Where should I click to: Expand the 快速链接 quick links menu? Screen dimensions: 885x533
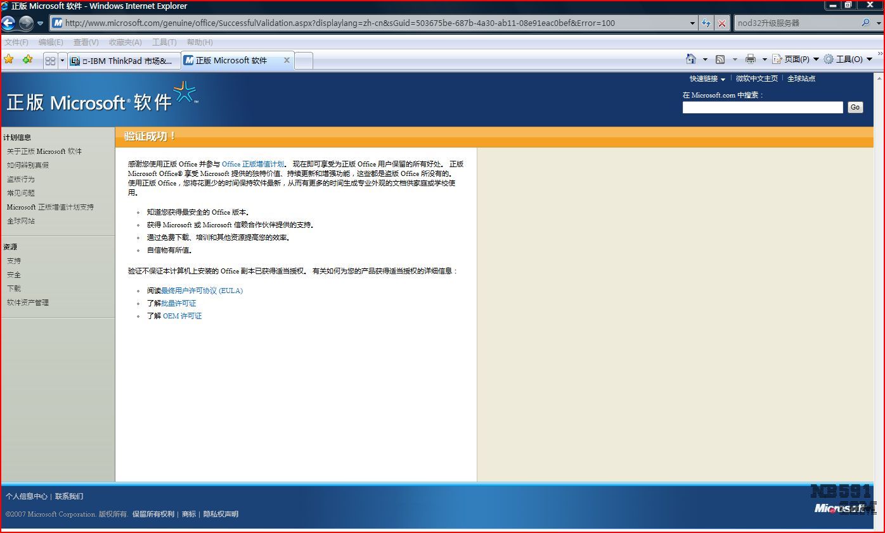[707, 78]
